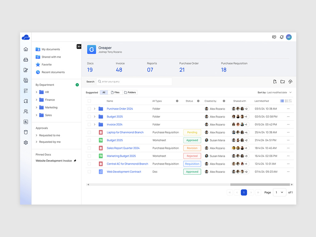Screen dimensions: 316x237
Task: Create a new folder via the folder-plus icon
Action: (283, 81)
